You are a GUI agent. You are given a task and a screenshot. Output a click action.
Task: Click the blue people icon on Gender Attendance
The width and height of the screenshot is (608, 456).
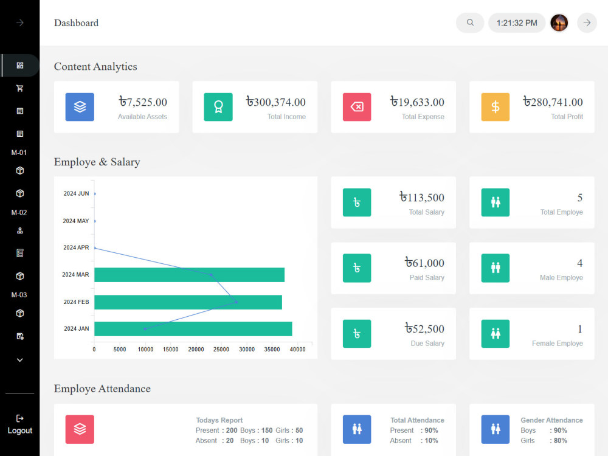[x=495, y=429]
